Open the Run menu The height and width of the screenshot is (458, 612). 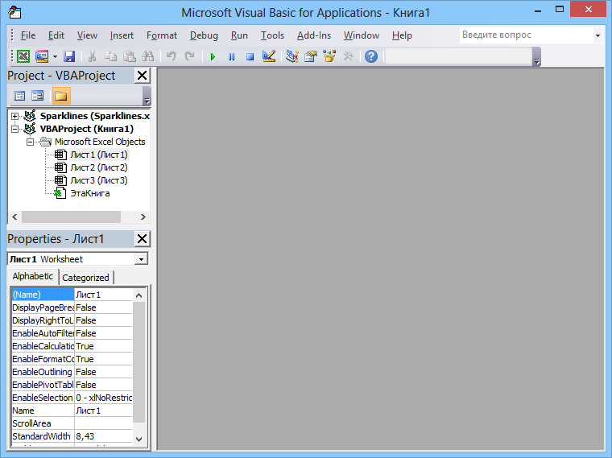click(x=239, y=35)
